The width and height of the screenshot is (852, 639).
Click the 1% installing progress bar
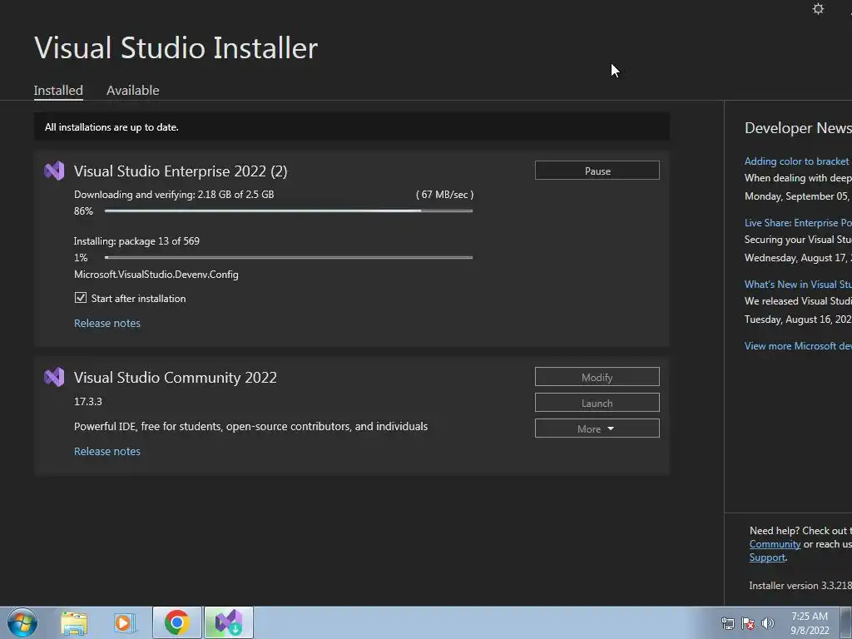289,258
